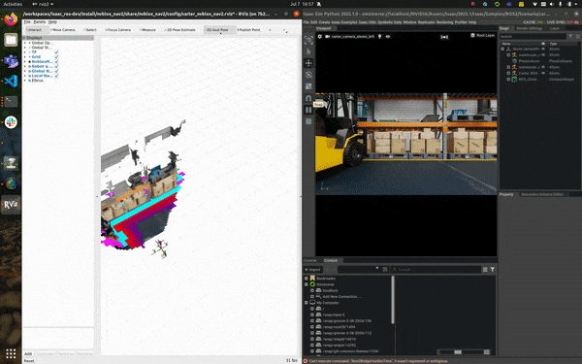Screen dimensions: 582x364
Task: Click the Root Layer indicator in viewport
Action: pyautogui.click(x=482, y=35)
